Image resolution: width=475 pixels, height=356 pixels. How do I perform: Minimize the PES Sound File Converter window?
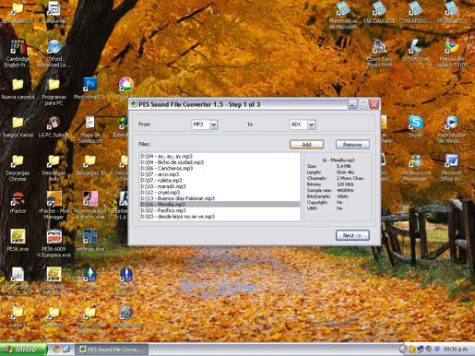352,104
